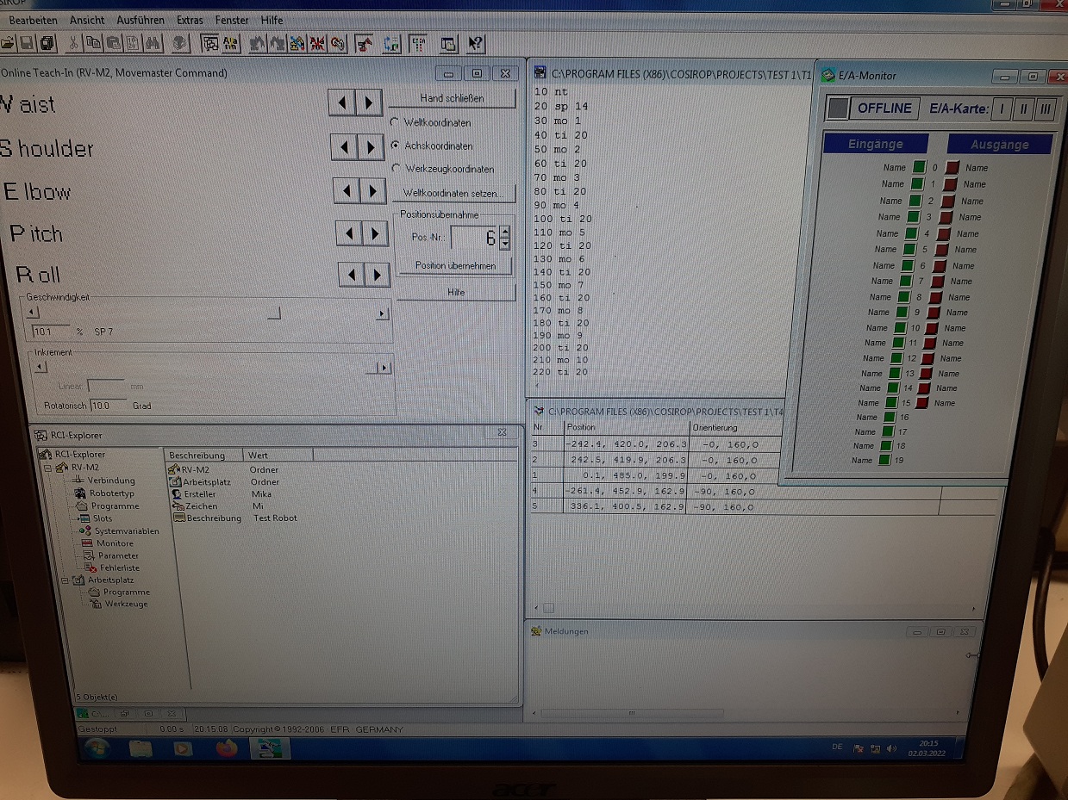1068x800 pixels.
Task: Click the robot arm teach-in toolbar icon
Action: click(364, 43)
